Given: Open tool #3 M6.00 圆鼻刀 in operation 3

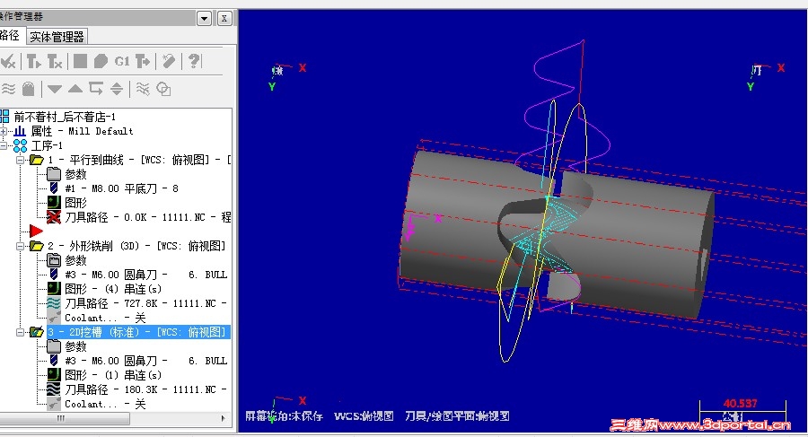Looking at the screenshot, I should point(145,362).
